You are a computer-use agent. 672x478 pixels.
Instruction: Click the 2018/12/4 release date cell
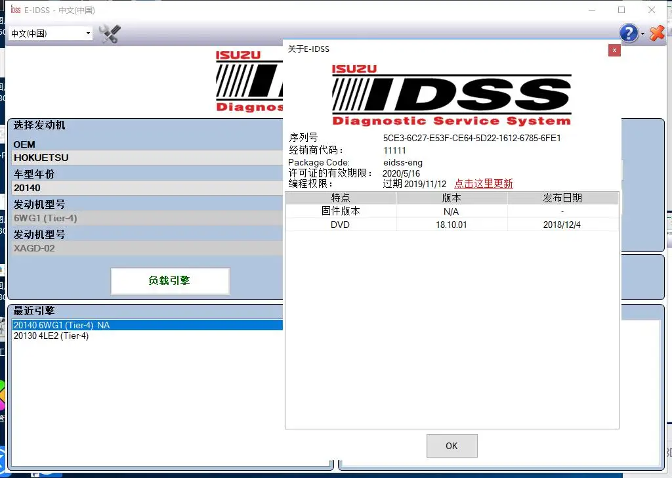click(562, 224)
